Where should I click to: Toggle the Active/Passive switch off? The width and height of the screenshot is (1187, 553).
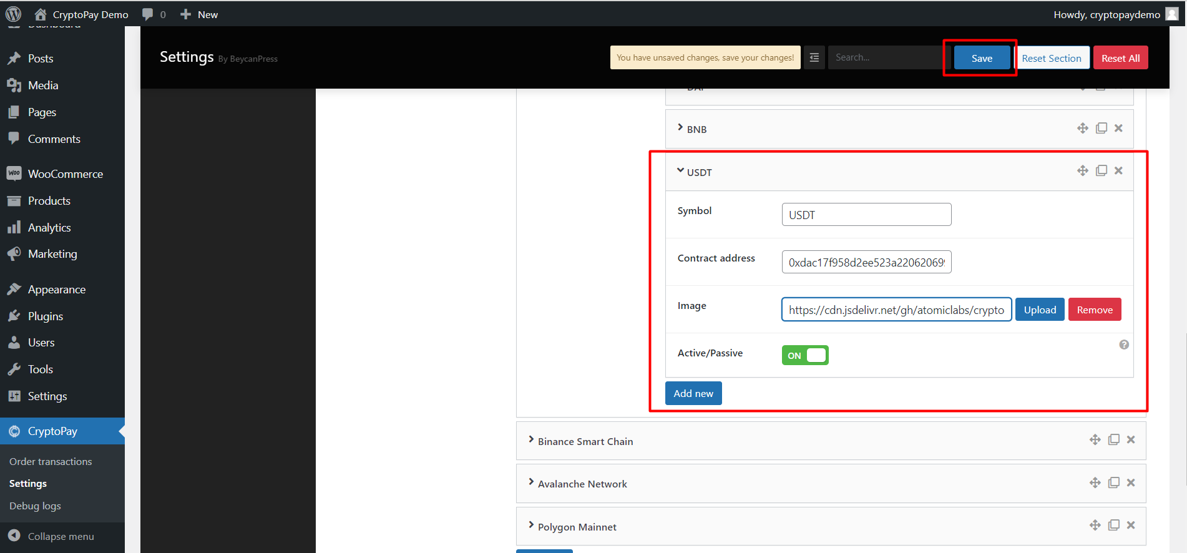[805, 355]
